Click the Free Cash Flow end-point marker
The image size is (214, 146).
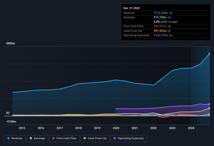click(210, 114)
